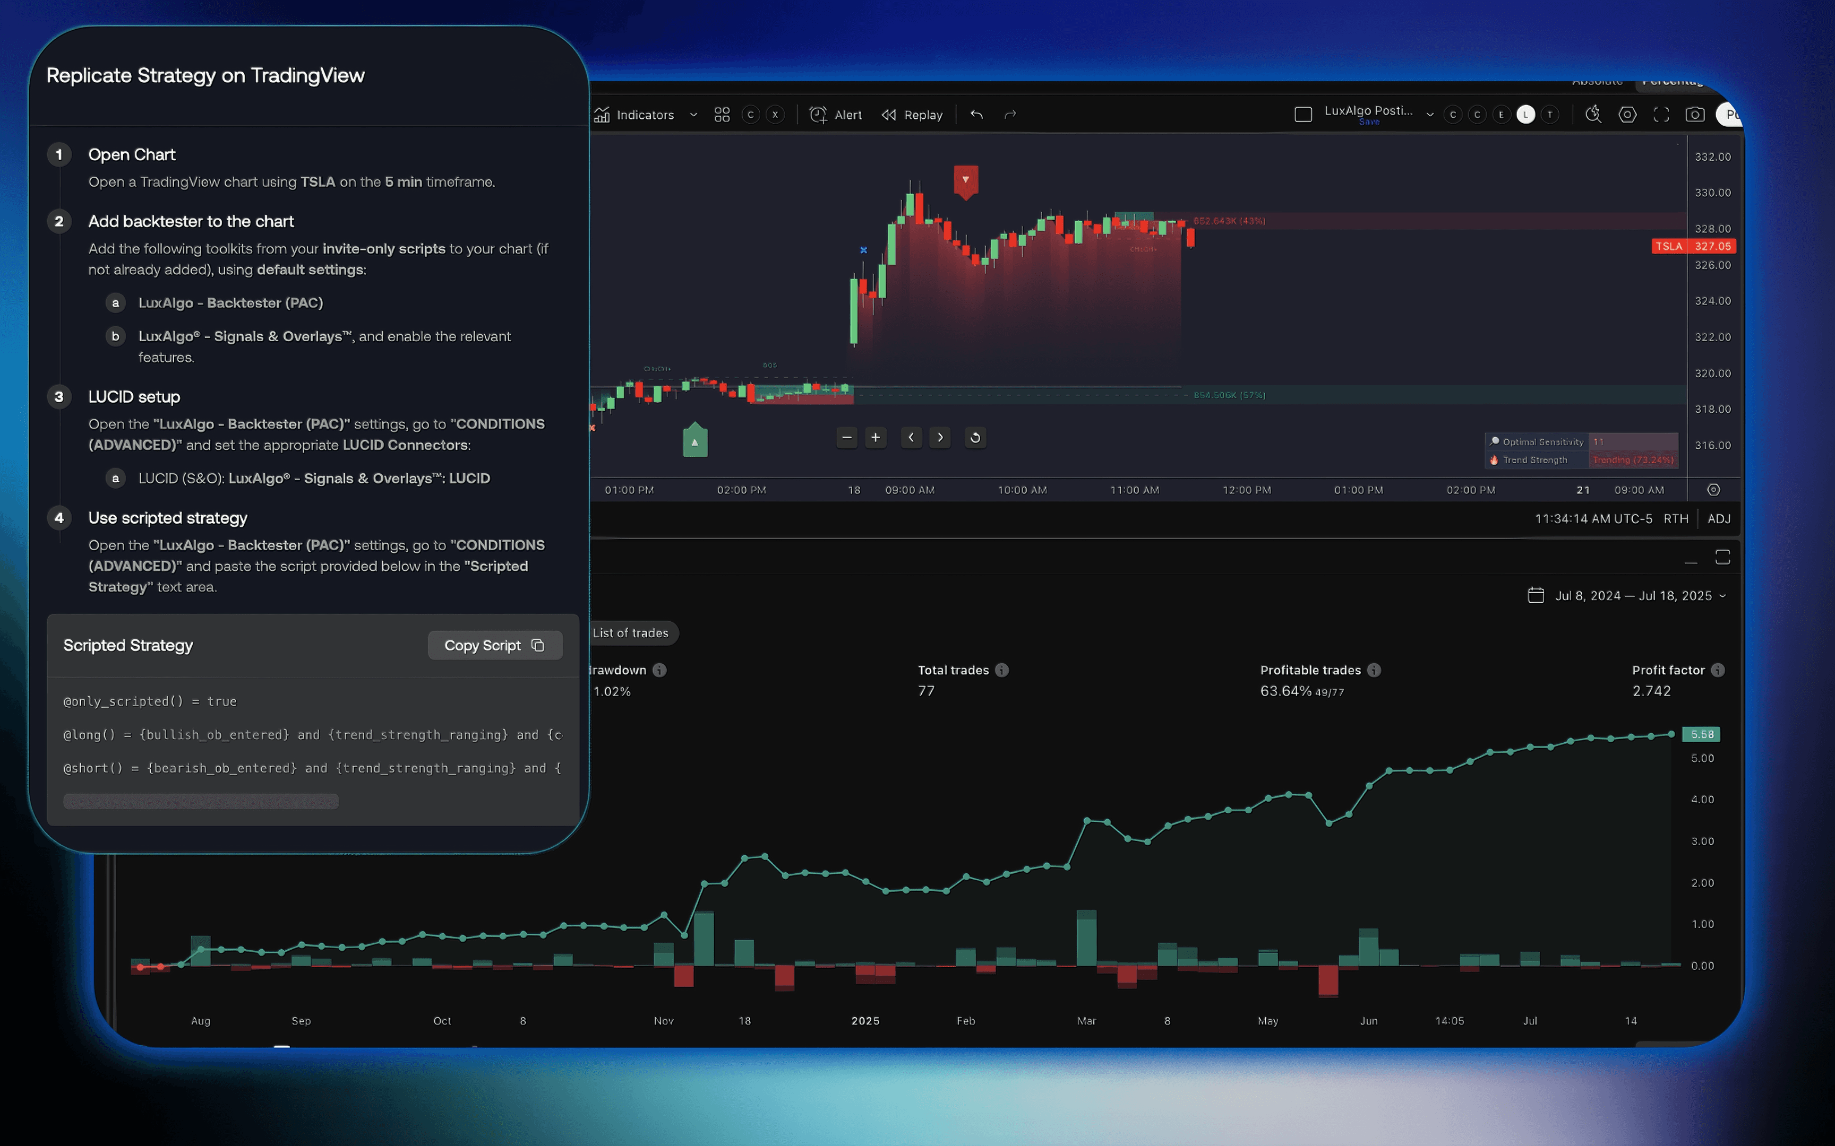Viewport: 1835px width, 1146px height.
Task: Take a chart snapshot with camera icon
Action: (x=1695, y=115)
